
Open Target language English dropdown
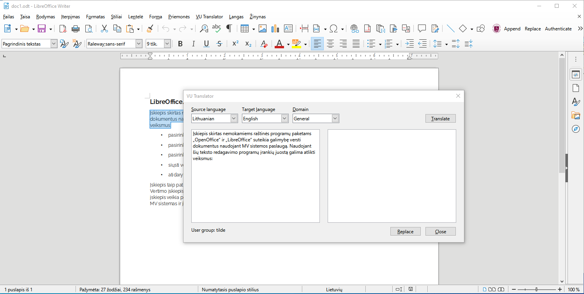(284, 118)
